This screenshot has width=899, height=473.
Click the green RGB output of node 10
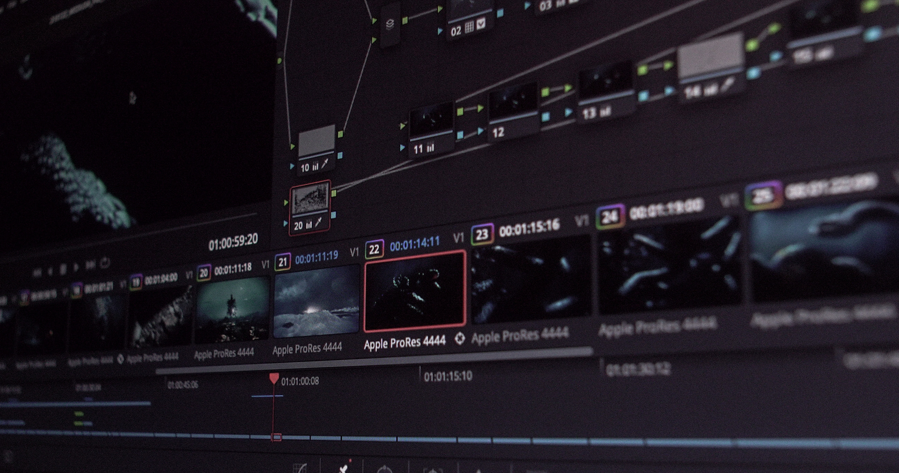[340, 134]
